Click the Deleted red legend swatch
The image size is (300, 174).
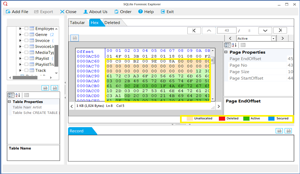[x=222, y=118]
